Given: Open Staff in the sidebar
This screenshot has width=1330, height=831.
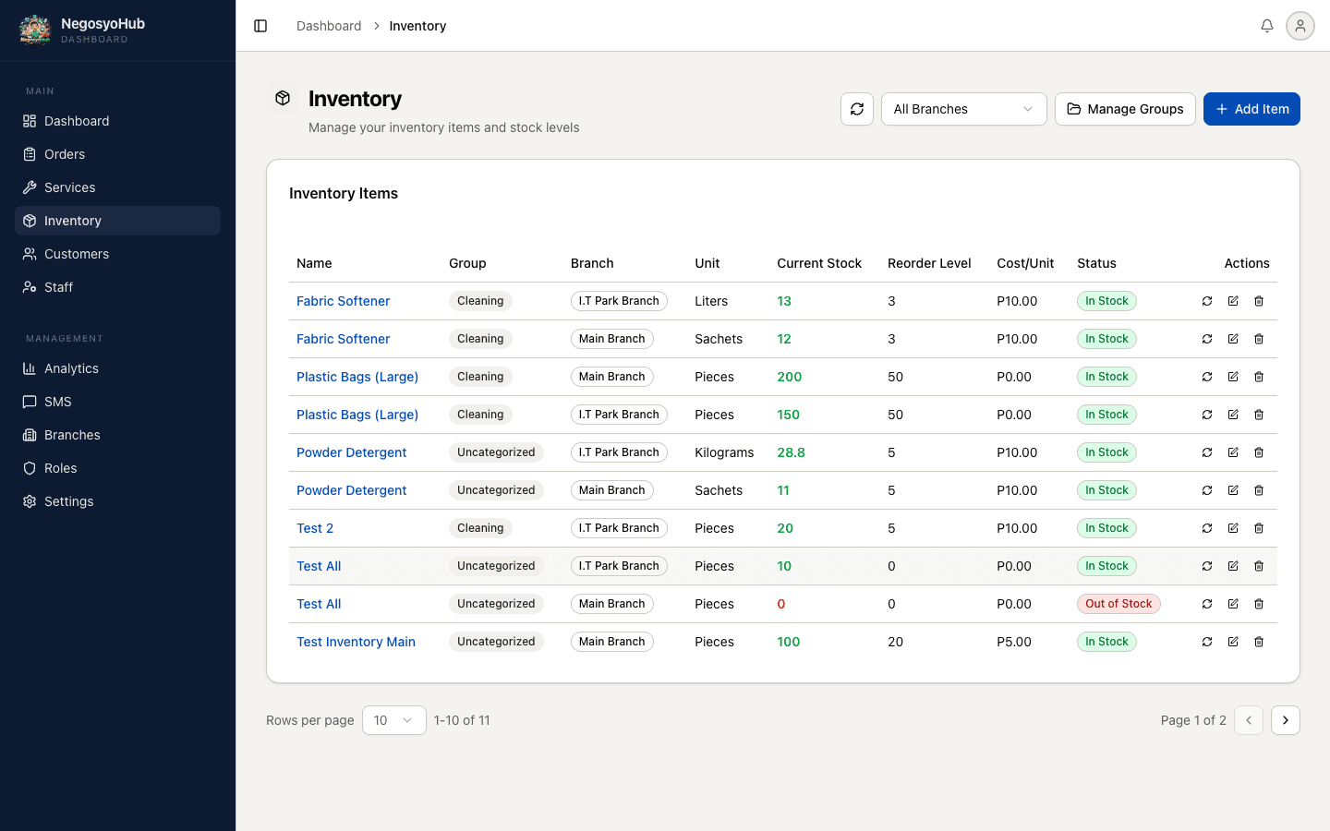Looking at the screenshot, I should [x=117, y=287].
